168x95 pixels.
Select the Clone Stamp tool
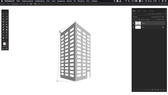click(3, 25)
